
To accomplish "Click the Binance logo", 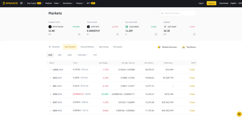I will pos(10,3).
